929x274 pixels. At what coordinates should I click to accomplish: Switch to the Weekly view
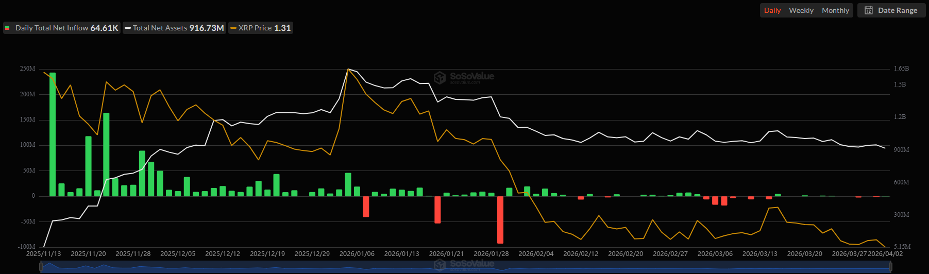(x=801, y=10)
